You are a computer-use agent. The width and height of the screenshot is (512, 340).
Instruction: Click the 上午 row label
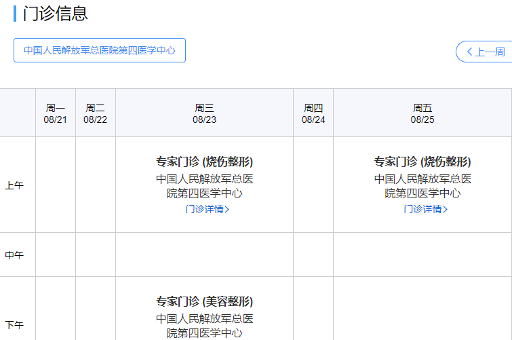[x=14, y=185]
